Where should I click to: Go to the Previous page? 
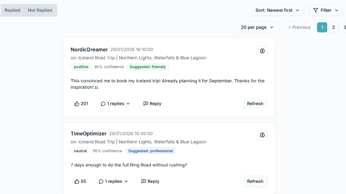point(300,27)
